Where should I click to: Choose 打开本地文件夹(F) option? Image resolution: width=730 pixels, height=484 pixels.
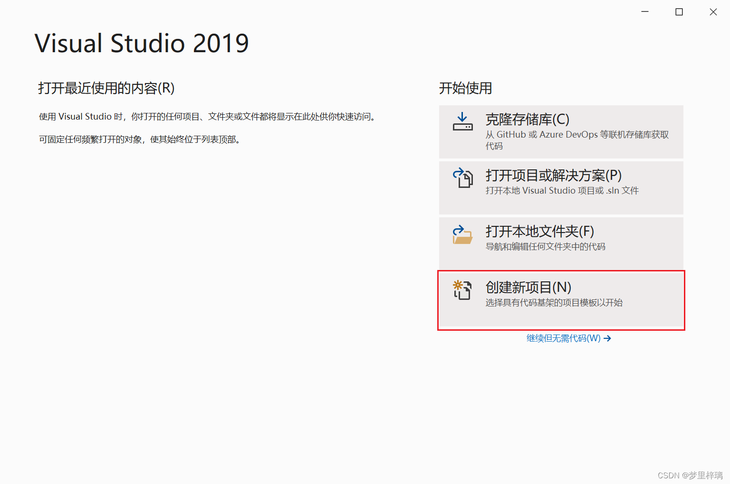pyautogui.click(x=561, y=244)
